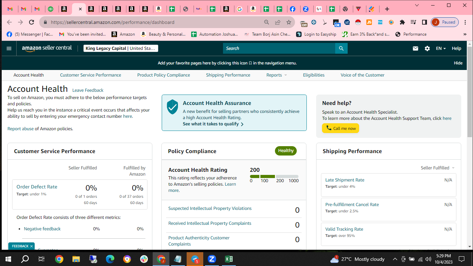This screenshot has height=266, width=473.
Task: Open the Seller Fulfilled dropdown in Shipping Performance
Action: 438,168
